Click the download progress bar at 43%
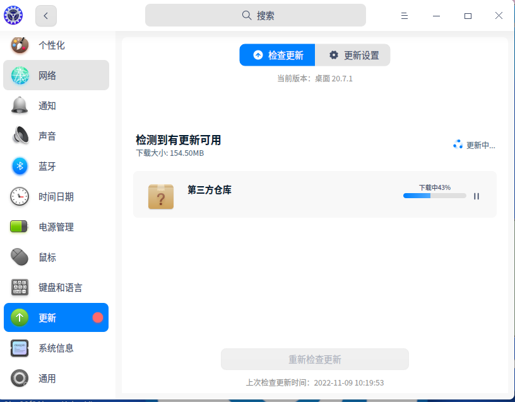The width and height of the screenshot is (515, 402). [x=434, y=196]
